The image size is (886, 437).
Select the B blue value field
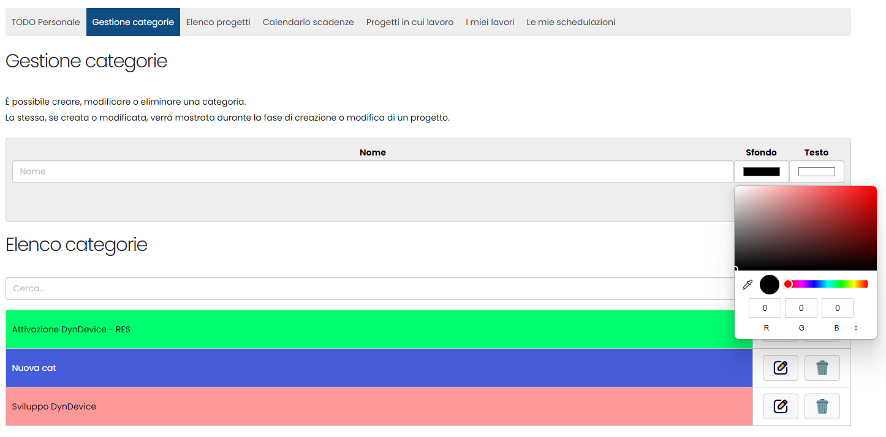point(837,308)
